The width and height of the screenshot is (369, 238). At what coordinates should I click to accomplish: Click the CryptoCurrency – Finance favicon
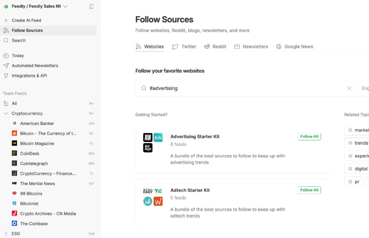coord(14,173)
